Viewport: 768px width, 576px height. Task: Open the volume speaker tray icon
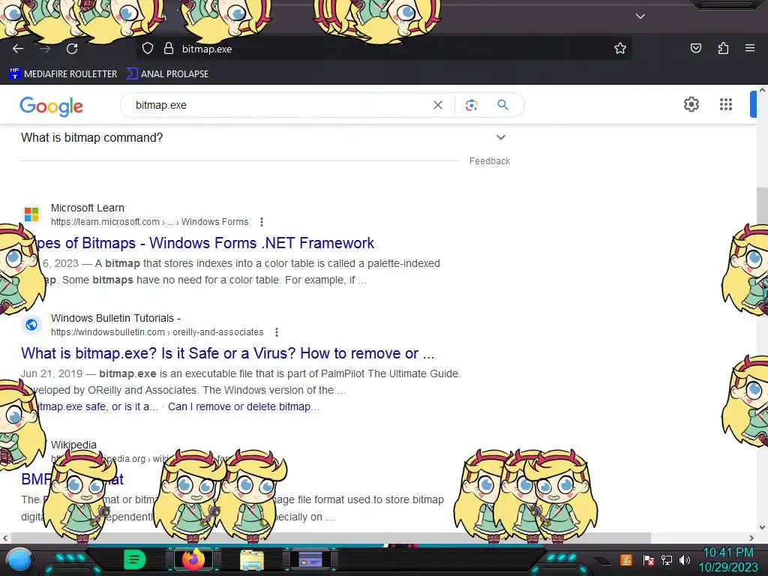[685, 559]
